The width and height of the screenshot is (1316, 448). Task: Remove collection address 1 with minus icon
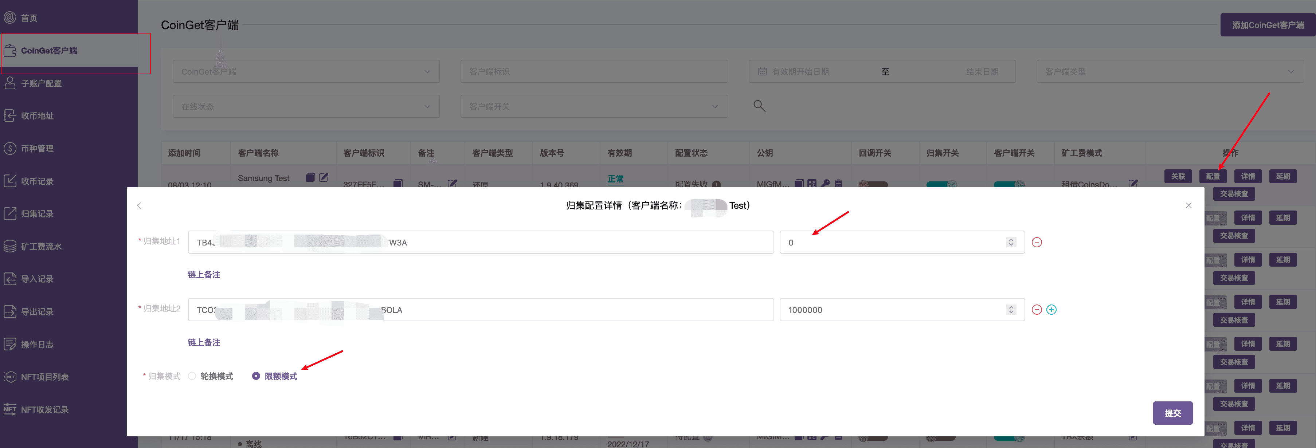pos(1037,242)
